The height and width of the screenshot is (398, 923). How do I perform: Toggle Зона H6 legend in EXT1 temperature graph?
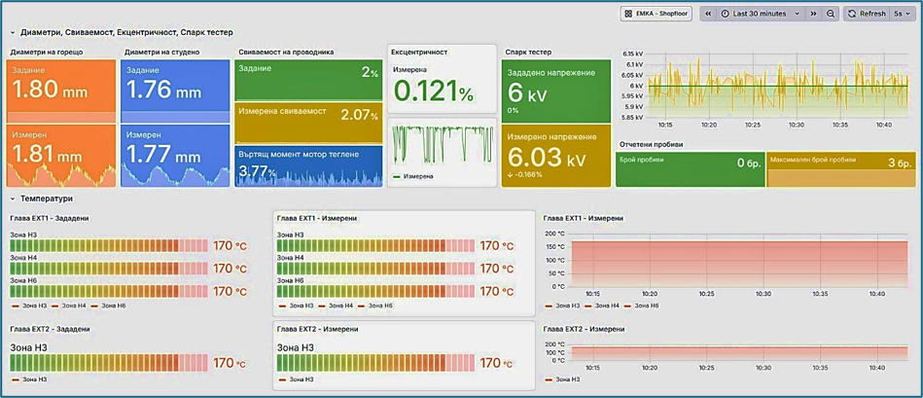click(x=647, y=307)
